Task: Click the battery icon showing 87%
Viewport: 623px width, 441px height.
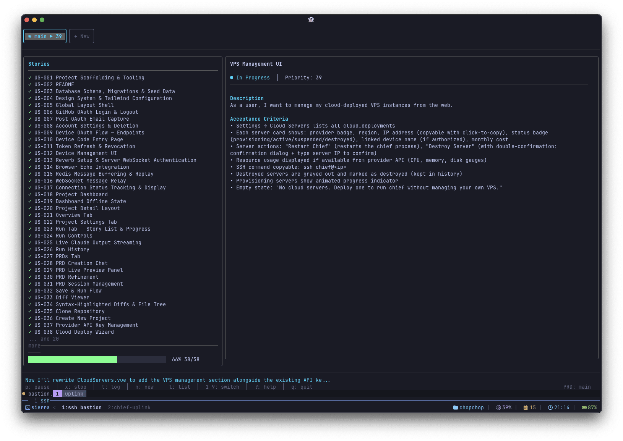Action: tap(585, 407)
